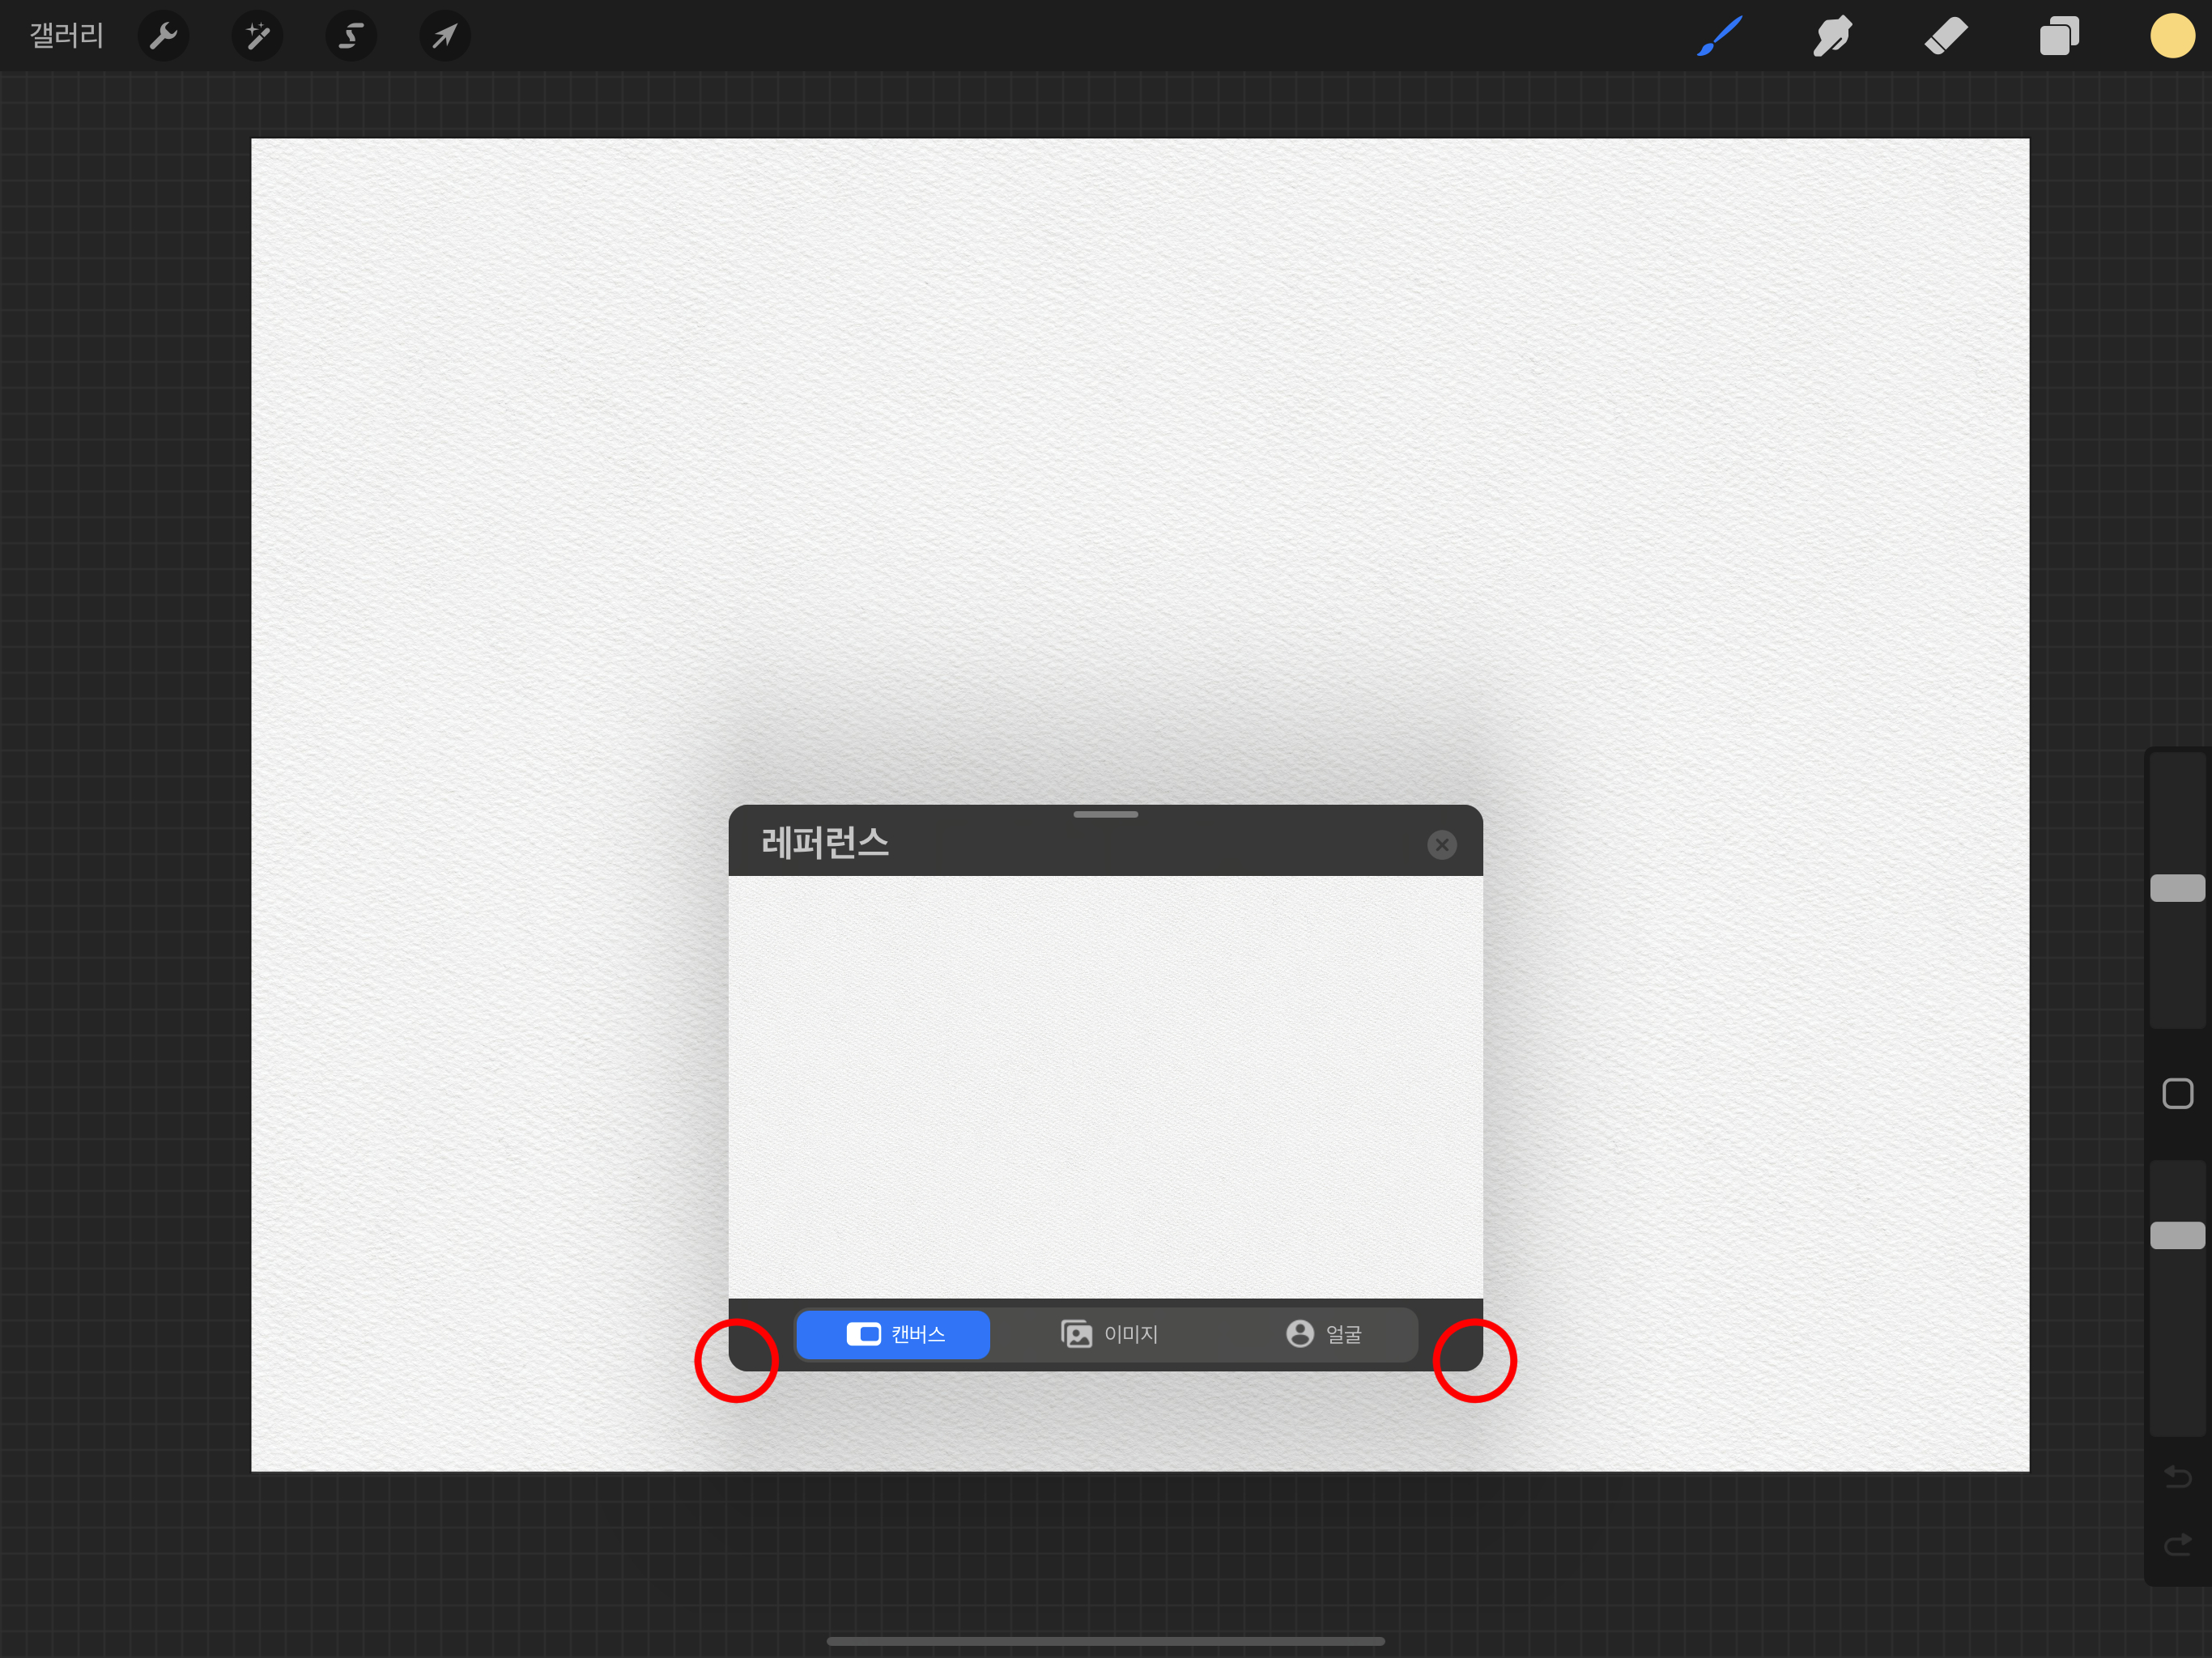
Task: Open the Actions wrench menu
Action: coord(163,36)
